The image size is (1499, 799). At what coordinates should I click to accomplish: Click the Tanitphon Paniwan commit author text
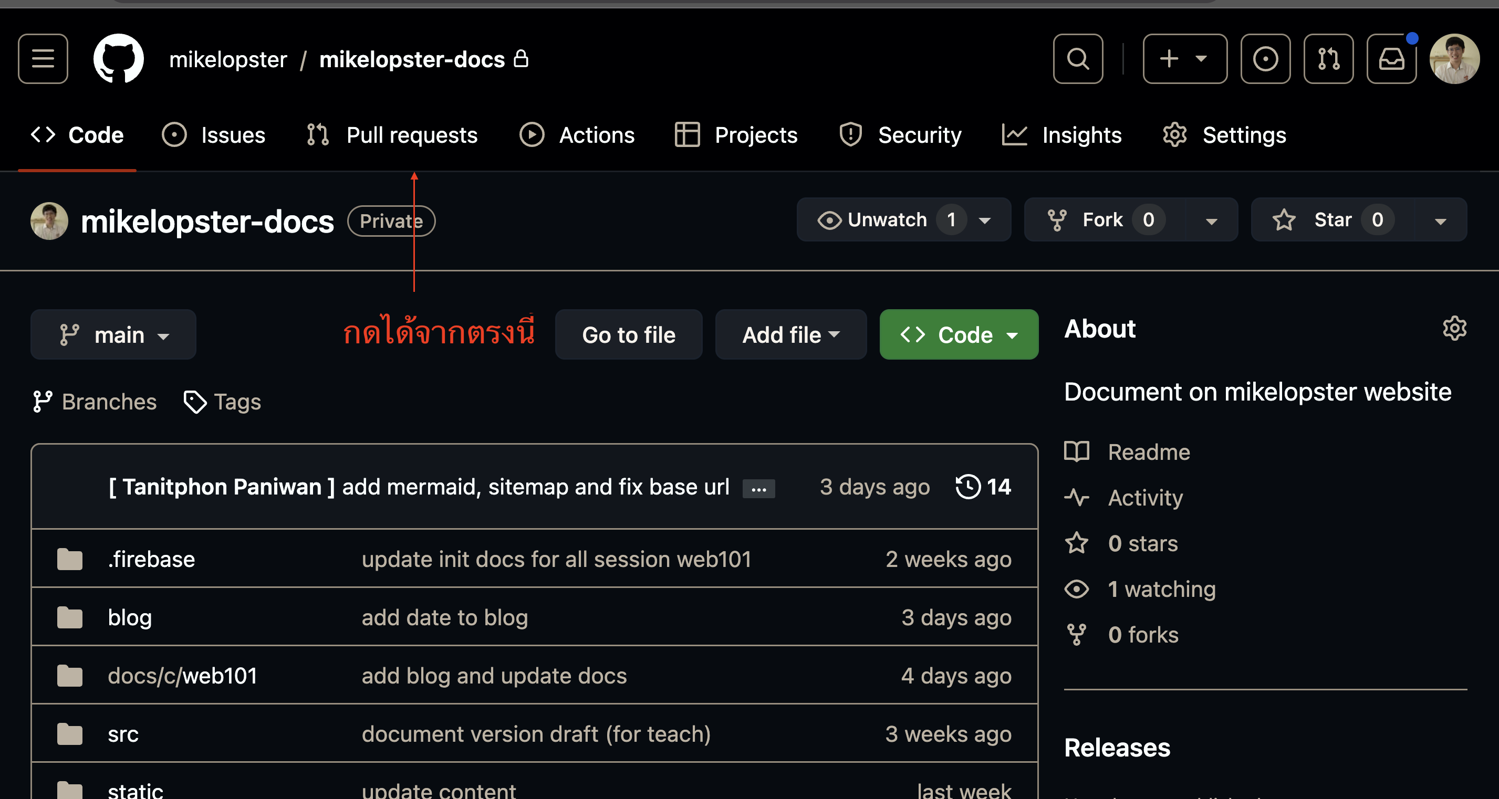tap(222, 487)
